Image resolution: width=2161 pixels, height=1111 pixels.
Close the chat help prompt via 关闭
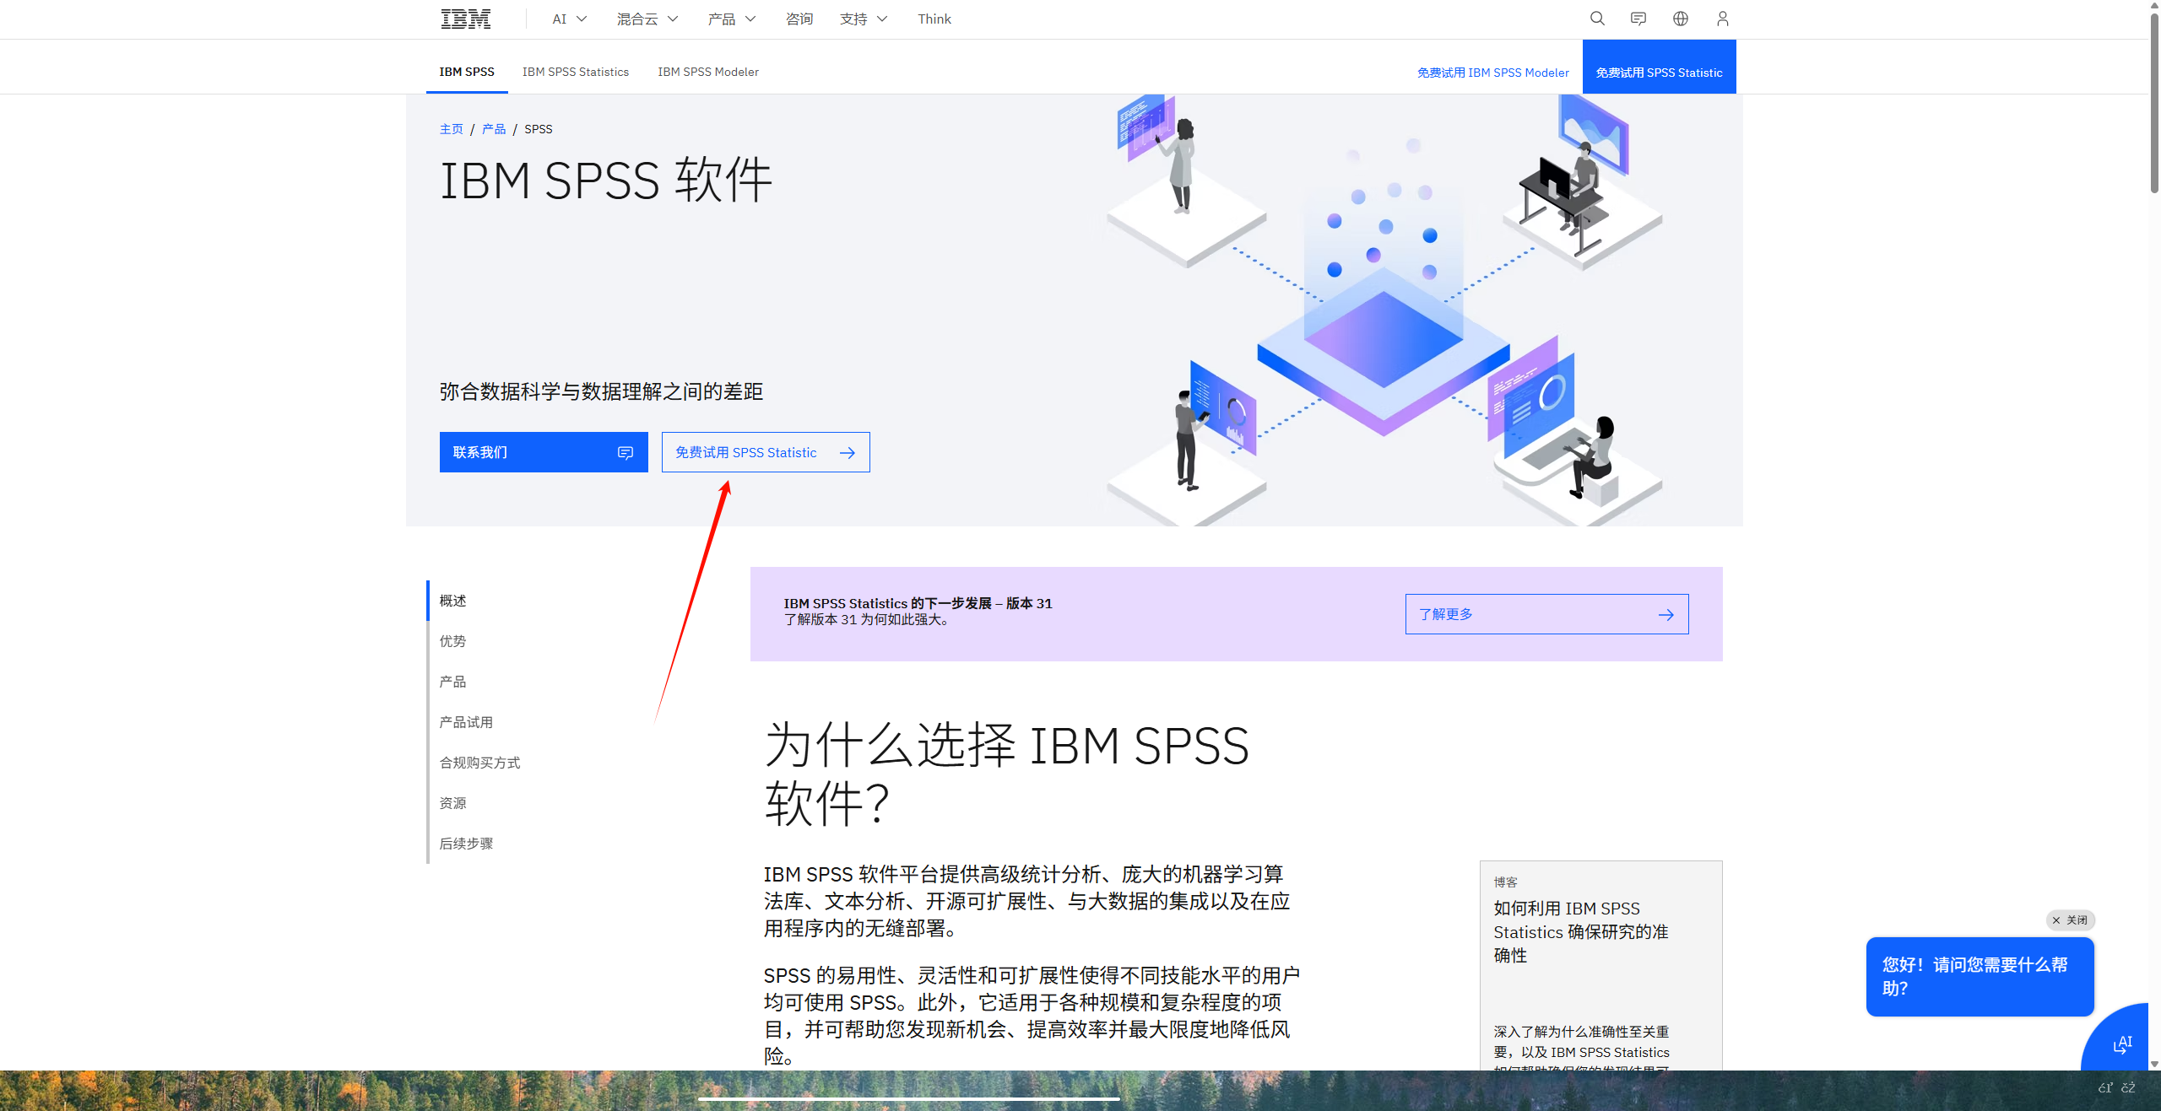tap(2070, 920)
